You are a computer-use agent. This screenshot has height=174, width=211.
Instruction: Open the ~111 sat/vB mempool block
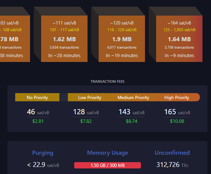pyautogui.click(x=64, y=39)
